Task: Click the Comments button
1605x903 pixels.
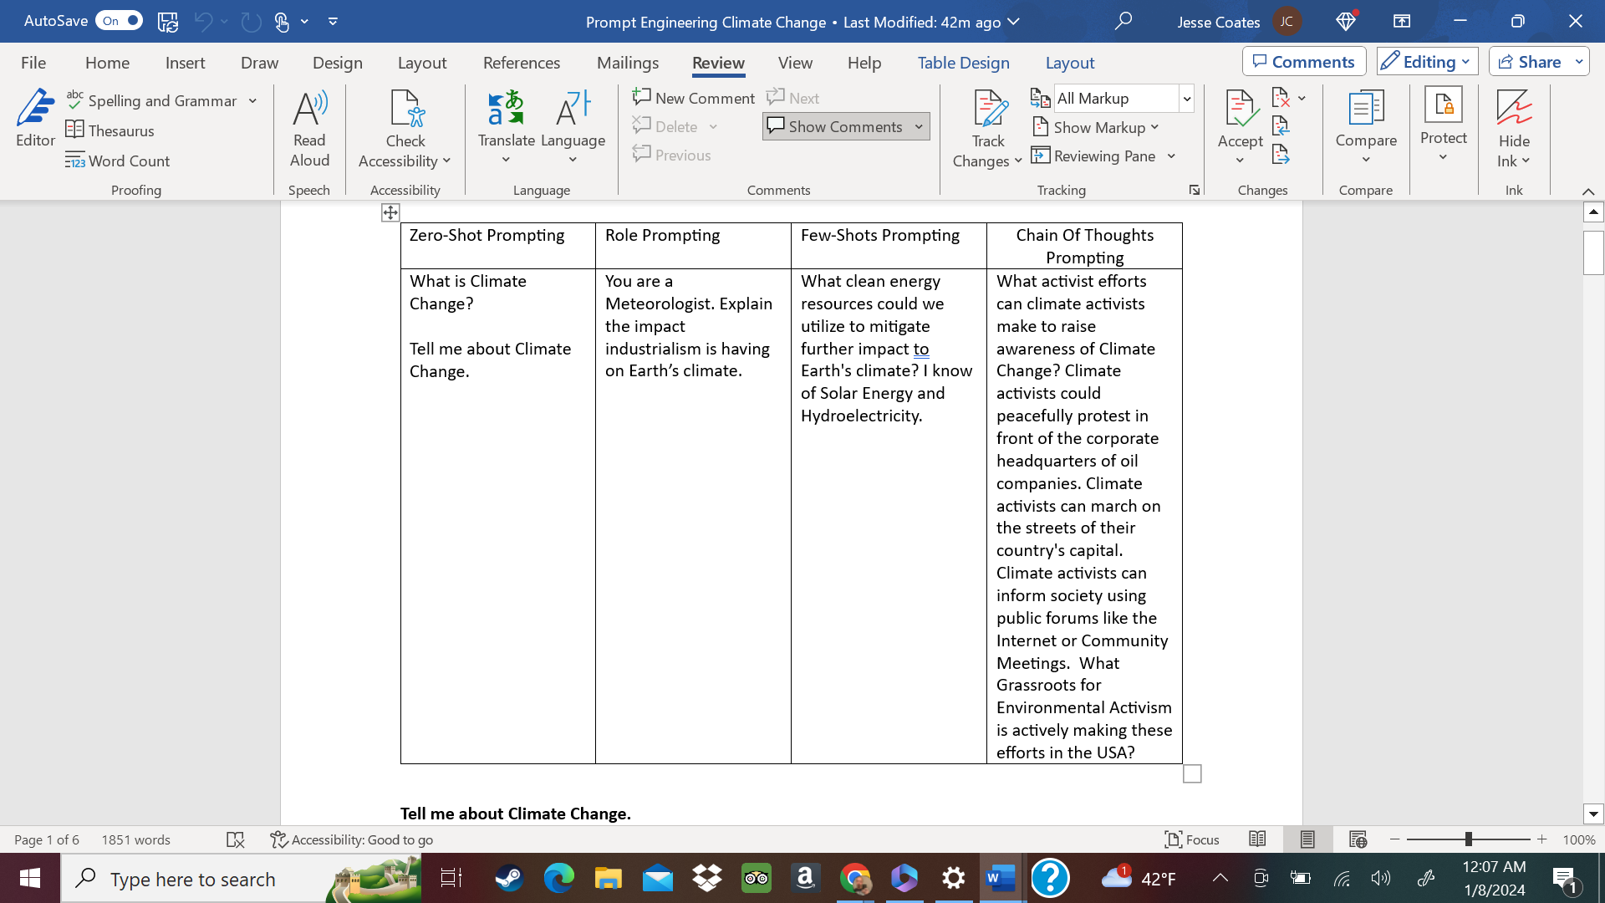Action: [x=1304, y=62]
